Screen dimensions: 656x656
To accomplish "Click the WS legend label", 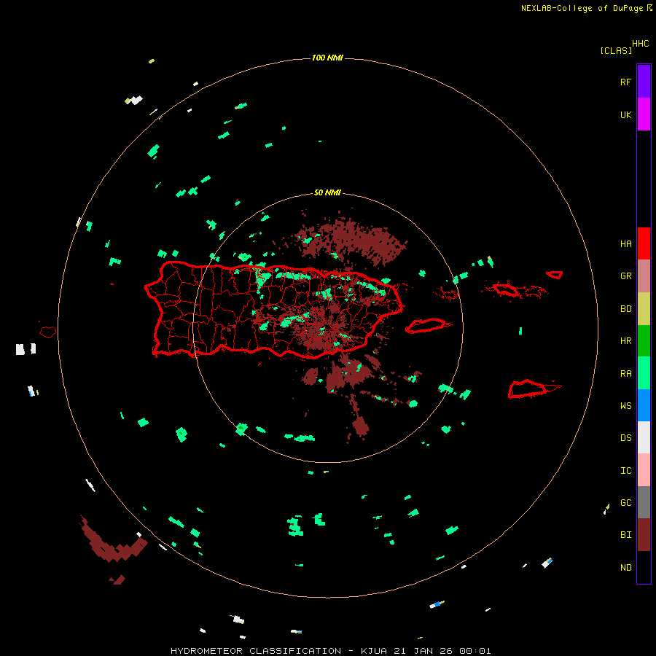I will tap(625, 406).
